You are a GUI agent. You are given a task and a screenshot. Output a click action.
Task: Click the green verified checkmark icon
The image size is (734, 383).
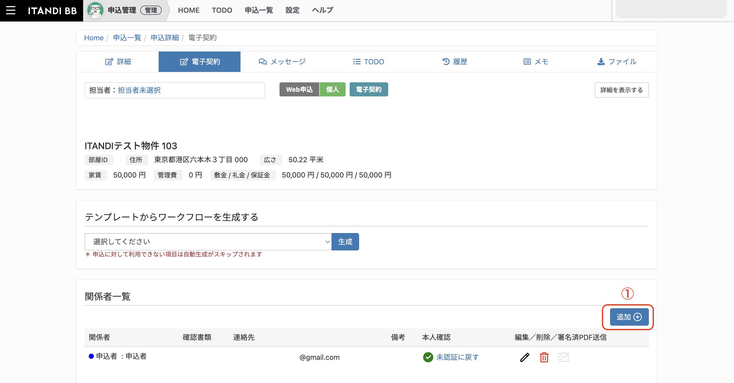coord(428,357)
